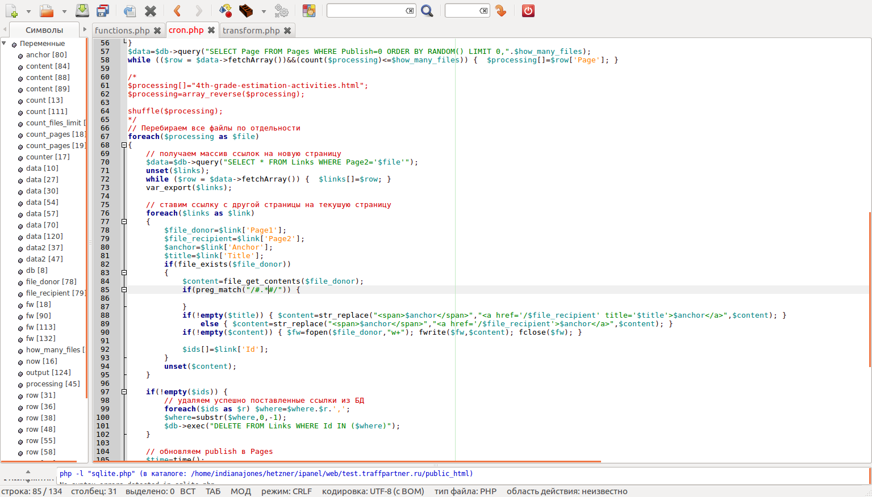Screen dimensions: 872x497
Task: Close the cron.php tab
Action: (211, 30)
